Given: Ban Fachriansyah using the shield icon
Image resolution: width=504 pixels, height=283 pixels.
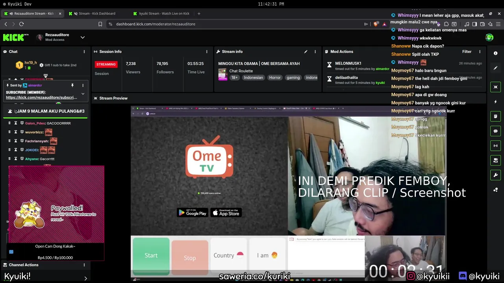Looking at the screenshot, I should point(22,141).
